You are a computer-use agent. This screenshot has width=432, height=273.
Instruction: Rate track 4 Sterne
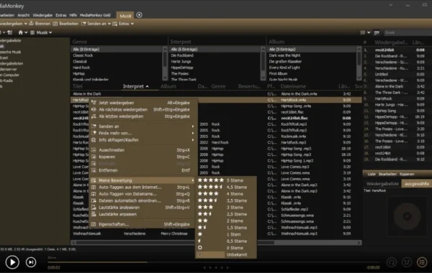tap(226, 194)
